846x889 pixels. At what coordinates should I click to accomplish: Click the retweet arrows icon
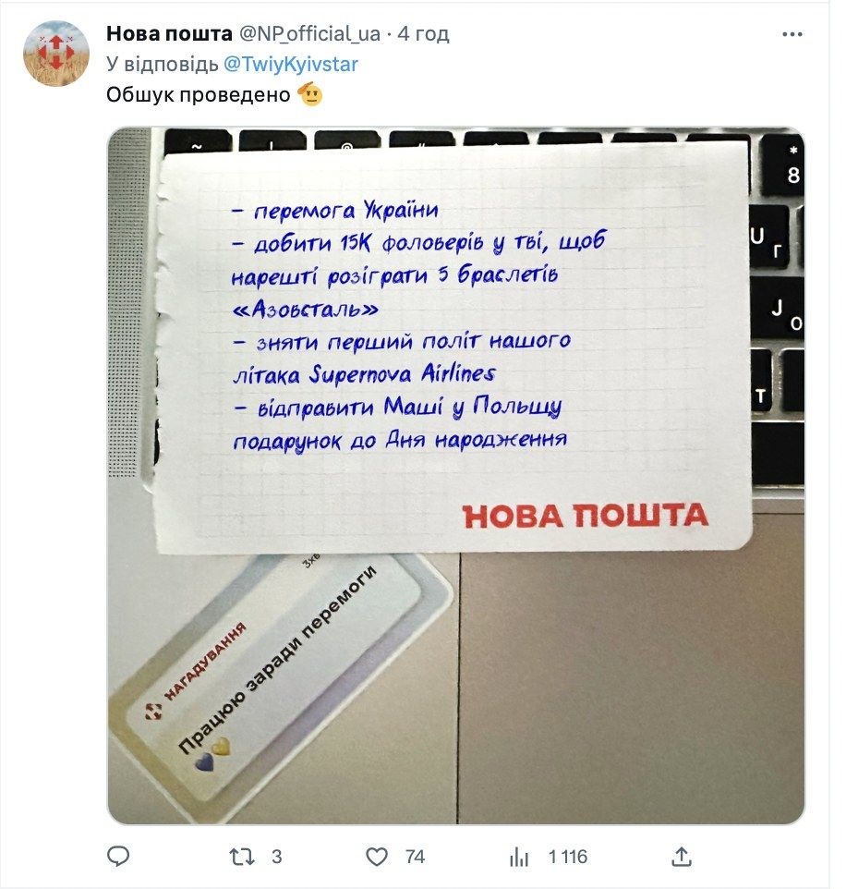pyautogui.click(x=241, y=856)
